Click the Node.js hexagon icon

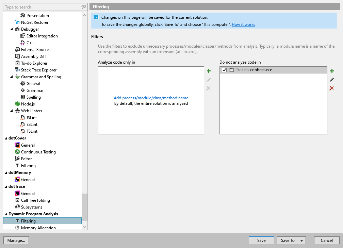point(17,104)
